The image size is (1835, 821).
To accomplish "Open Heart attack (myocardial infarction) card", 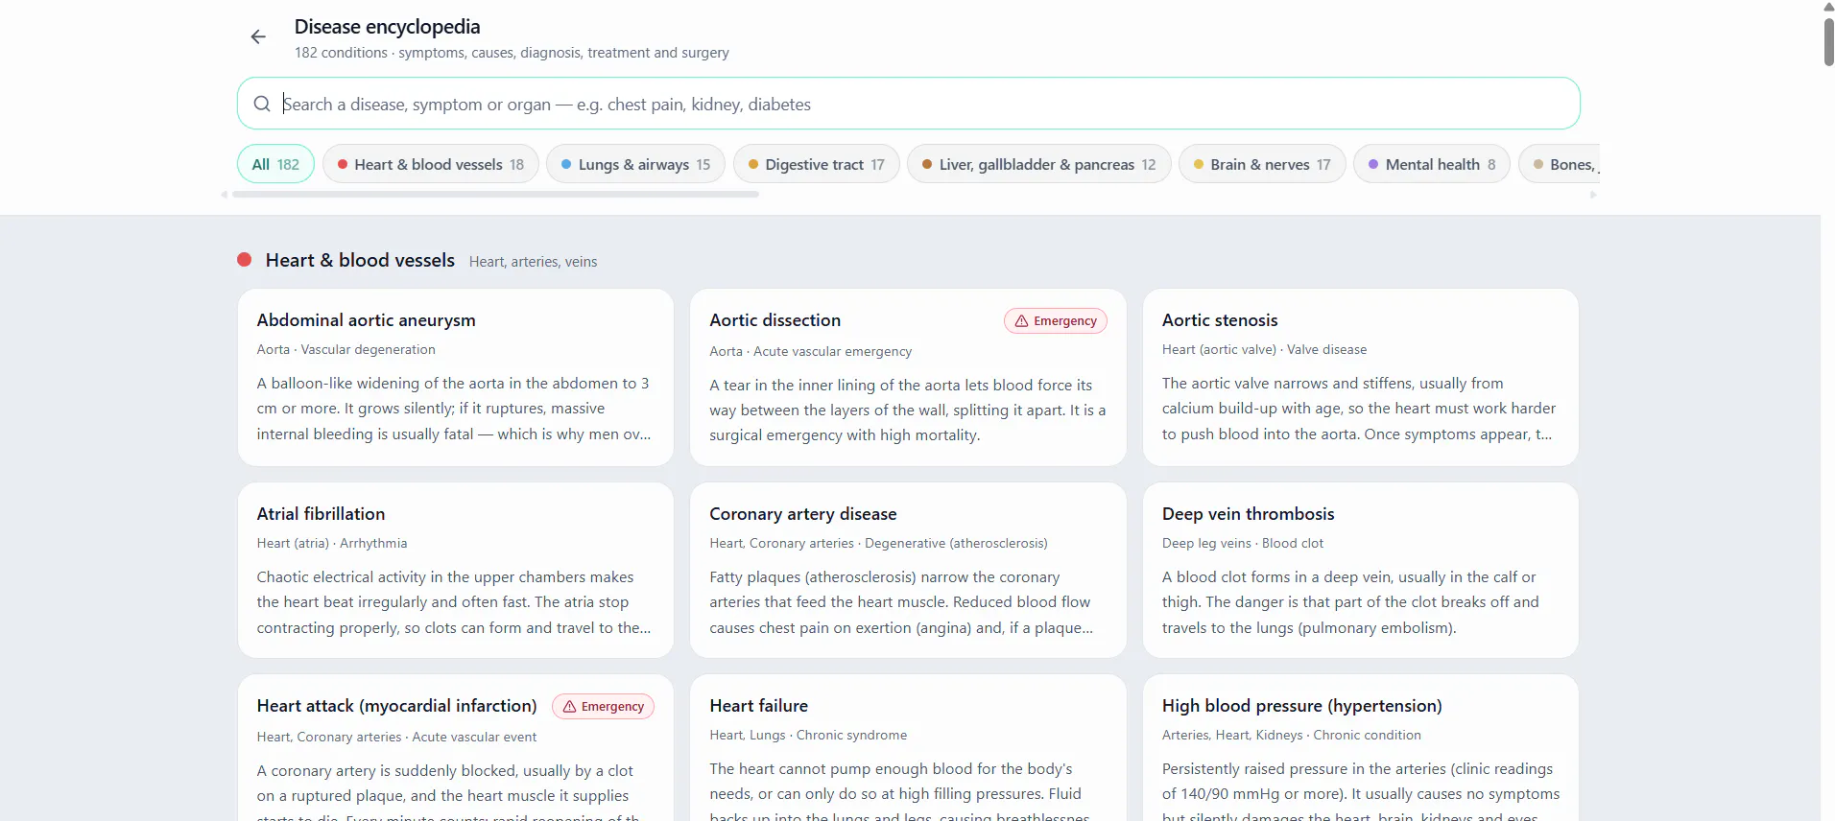I will click(x=456, y=748).
